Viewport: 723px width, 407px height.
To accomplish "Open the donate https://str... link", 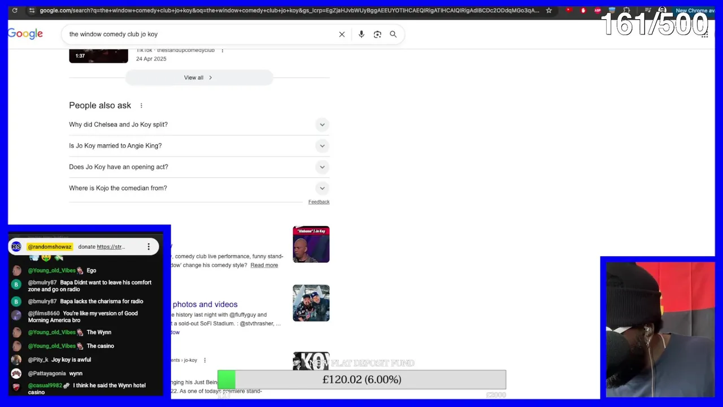I will click(x=110, y=246).
